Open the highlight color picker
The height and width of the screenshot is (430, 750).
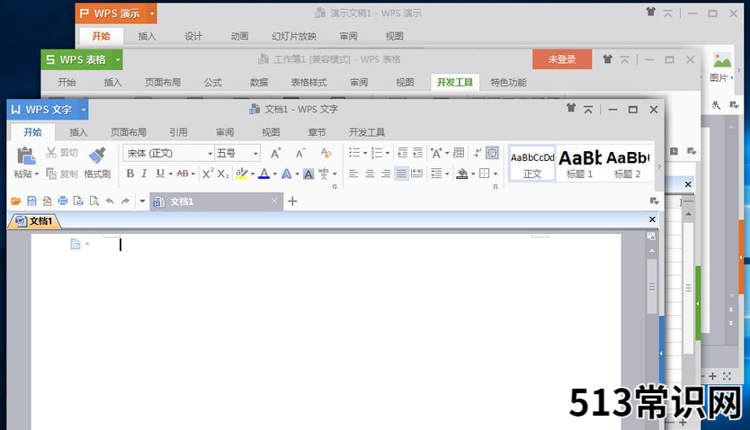click(242, 174)
